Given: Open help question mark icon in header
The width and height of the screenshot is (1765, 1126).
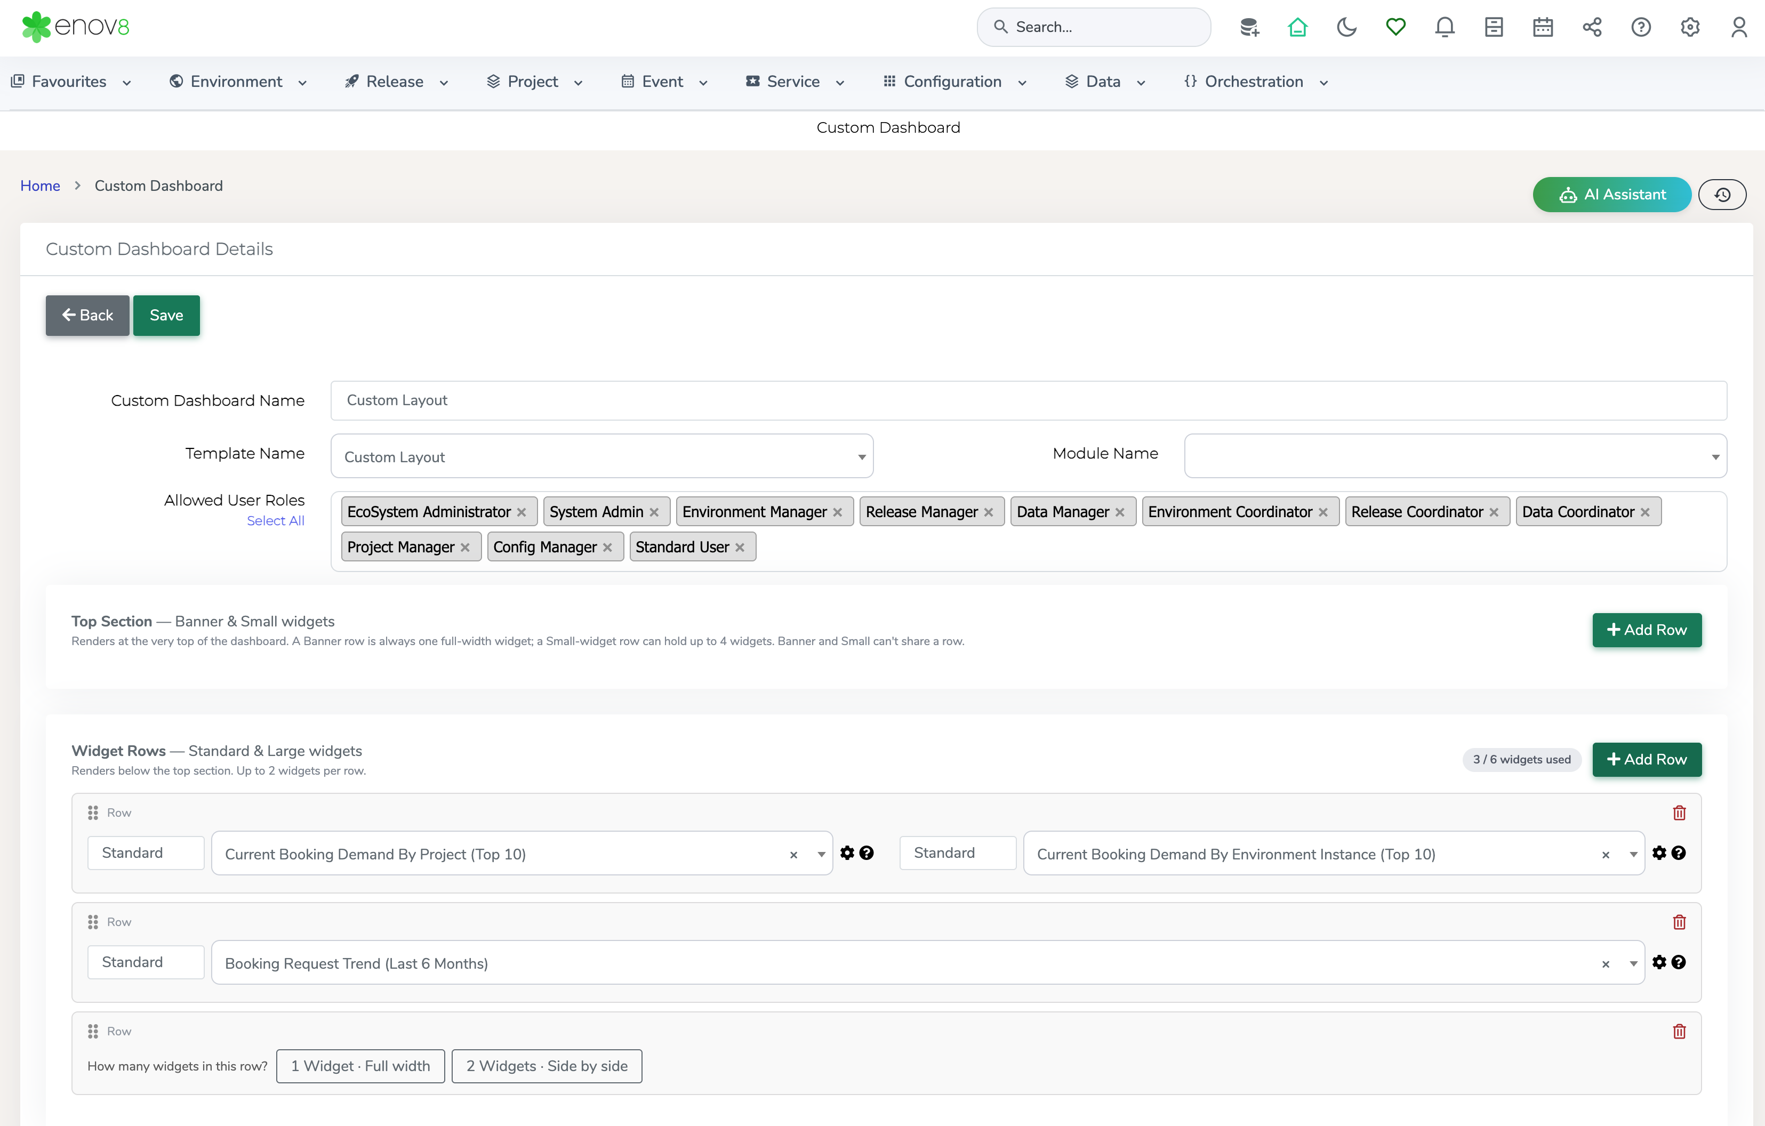Looking at the screenshot, I should pos(1641,27).
